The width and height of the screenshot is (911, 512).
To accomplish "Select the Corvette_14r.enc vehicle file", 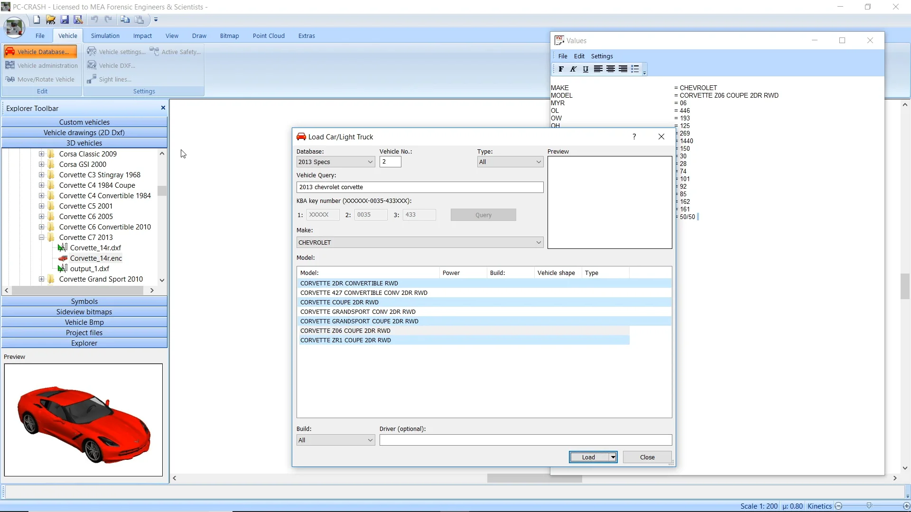I will point(96,258).
